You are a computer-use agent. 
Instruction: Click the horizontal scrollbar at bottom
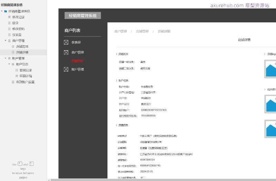[x=163, y=180]
